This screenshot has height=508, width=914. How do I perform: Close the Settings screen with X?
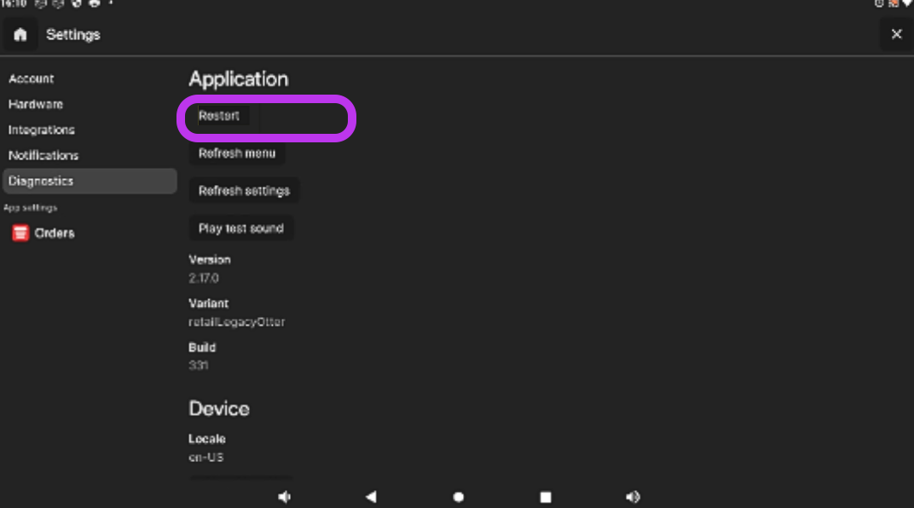[x=896, y=34]
